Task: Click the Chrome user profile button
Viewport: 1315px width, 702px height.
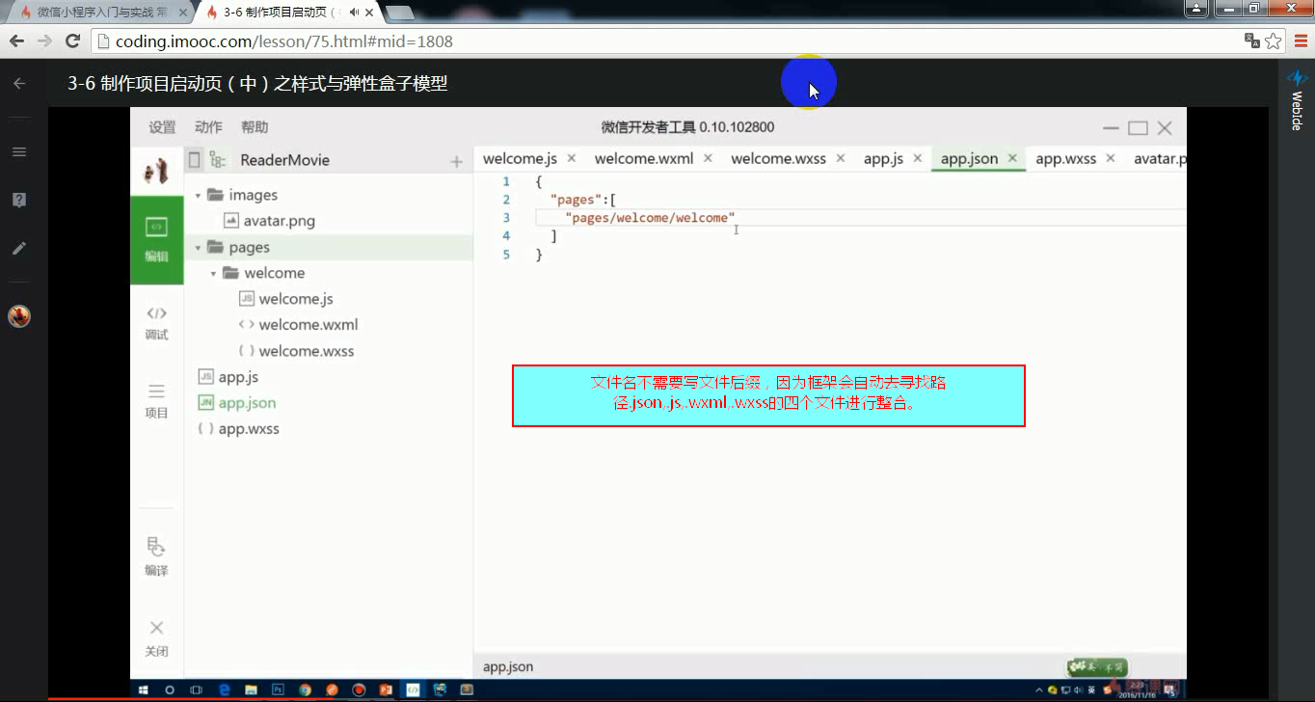Action: coord(1196,9)
